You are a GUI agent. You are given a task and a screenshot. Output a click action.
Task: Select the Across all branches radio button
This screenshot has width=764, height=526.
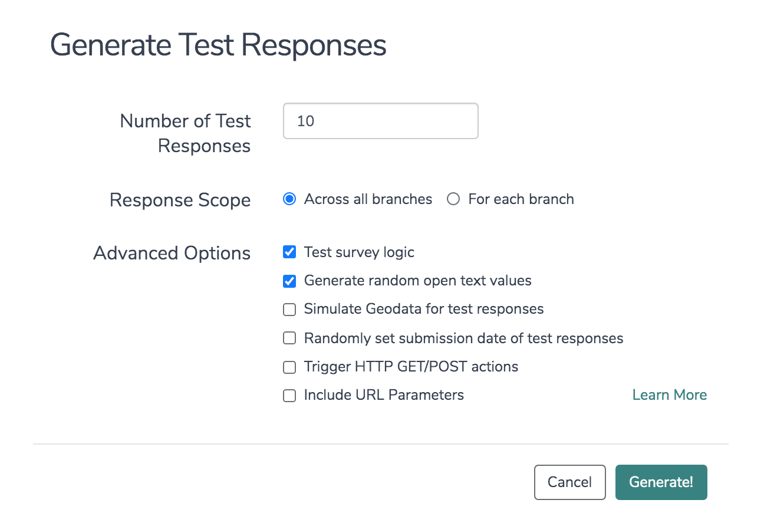(289, 199)
